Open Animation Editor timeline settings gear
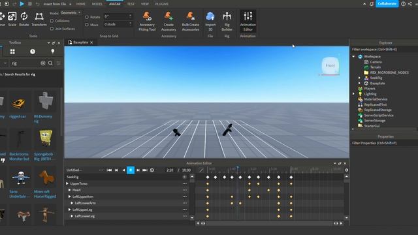 tap(346, 170)
